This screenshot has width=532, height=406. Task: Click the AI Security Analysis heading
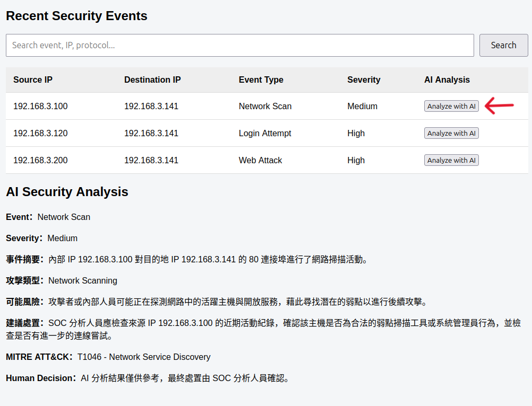click(67, 192)
